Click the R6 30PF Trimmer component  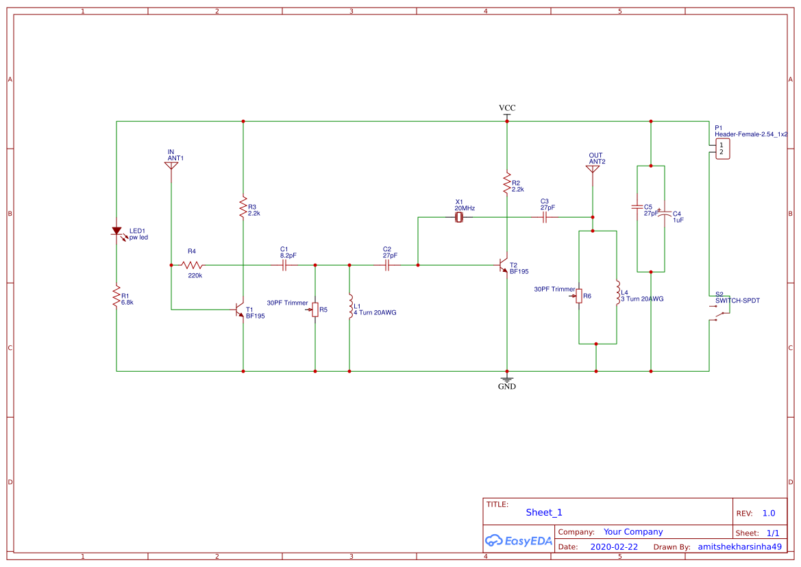[580, 296]
